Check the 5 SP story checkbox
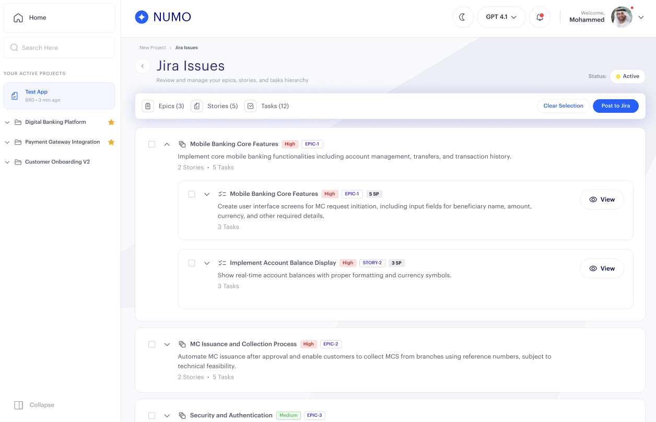The width and height of the screenshot is (656, 422). pos(192,194)
